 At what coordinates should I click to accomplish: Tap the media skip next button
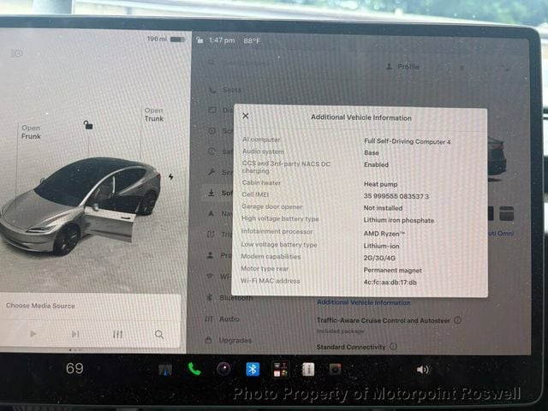pyautogui.click(x=75, y=334)
